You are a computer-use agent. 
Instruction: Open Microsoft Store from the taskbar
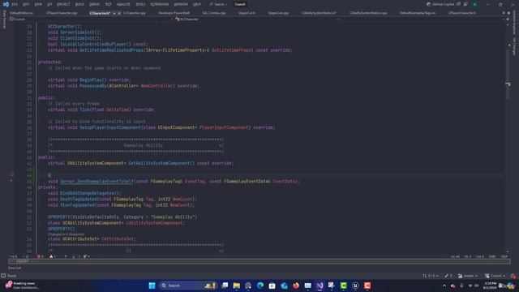[x=272, y=286]
